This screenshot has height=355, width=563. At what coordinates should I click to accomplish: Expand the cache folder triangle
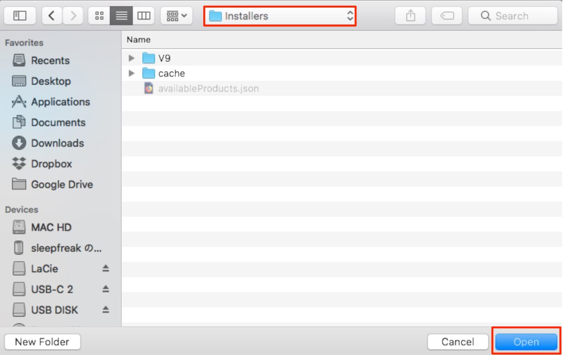tap(131, 73)
